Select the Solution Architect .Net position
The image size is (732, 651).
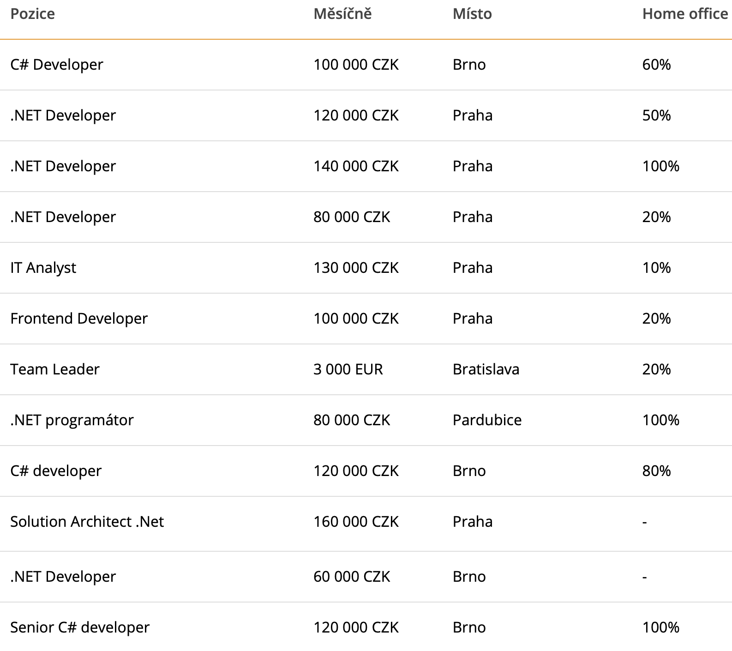tap(87, 522)
